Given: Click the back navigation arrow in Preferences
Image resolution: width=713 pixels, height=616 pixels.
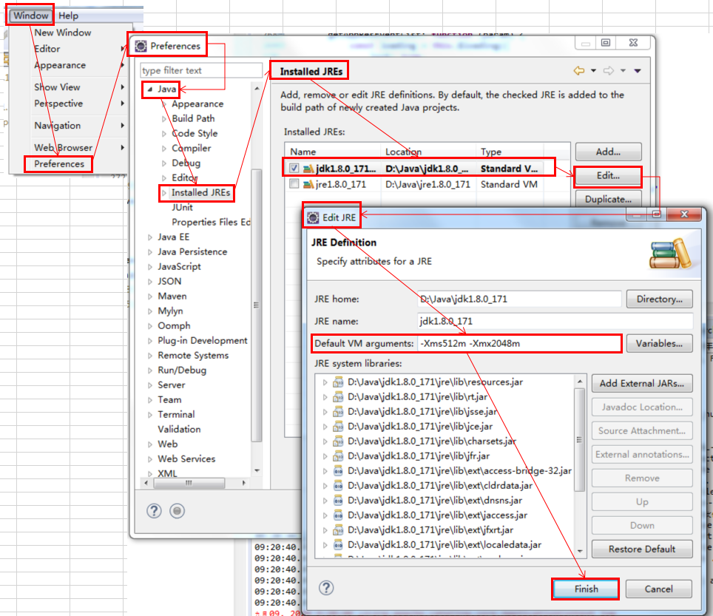Looking at the screenshot, I should [x=579, y=71].
